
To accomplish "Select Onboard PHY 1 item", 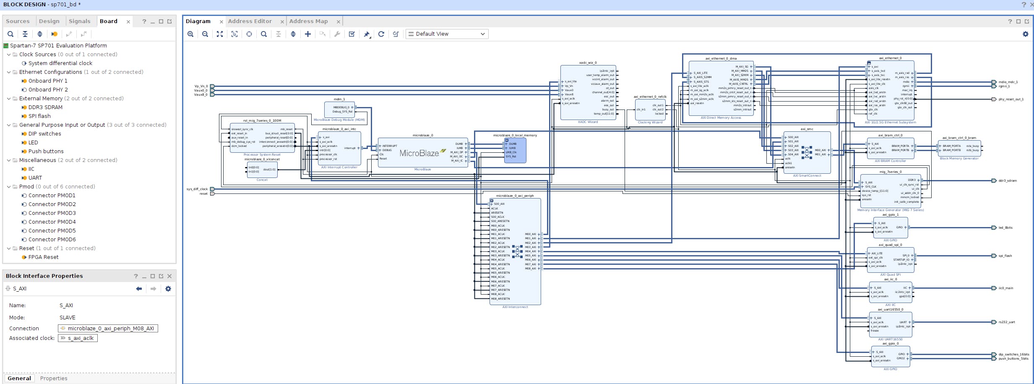I will [x=48, y=81].
